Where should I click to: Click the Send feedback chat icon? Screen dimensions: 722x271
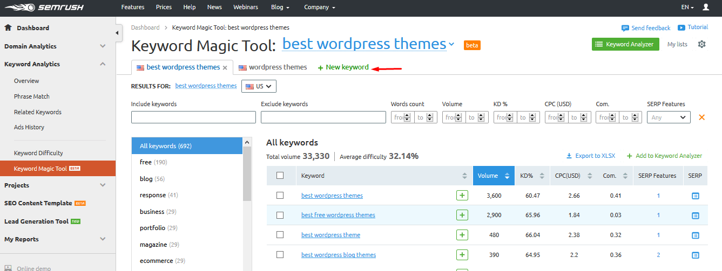[625, 28]
